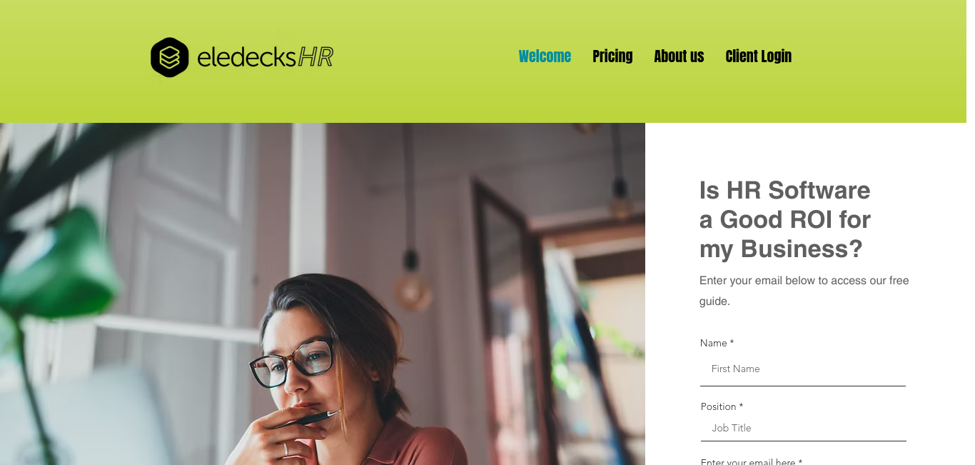
Task: Click the Name * field label
Action: [717, 343]
